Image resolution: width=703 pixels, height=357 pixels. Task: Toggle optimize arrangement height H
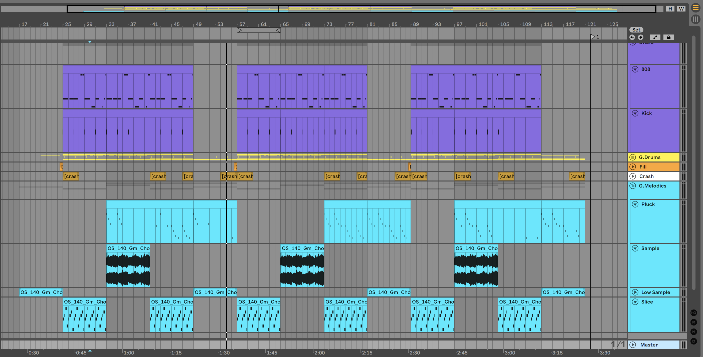click(x=670, y=9)
